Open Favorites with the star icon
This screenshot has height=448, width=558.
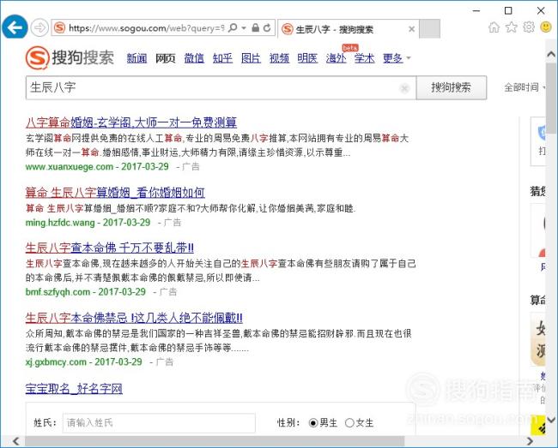(512, 27)
